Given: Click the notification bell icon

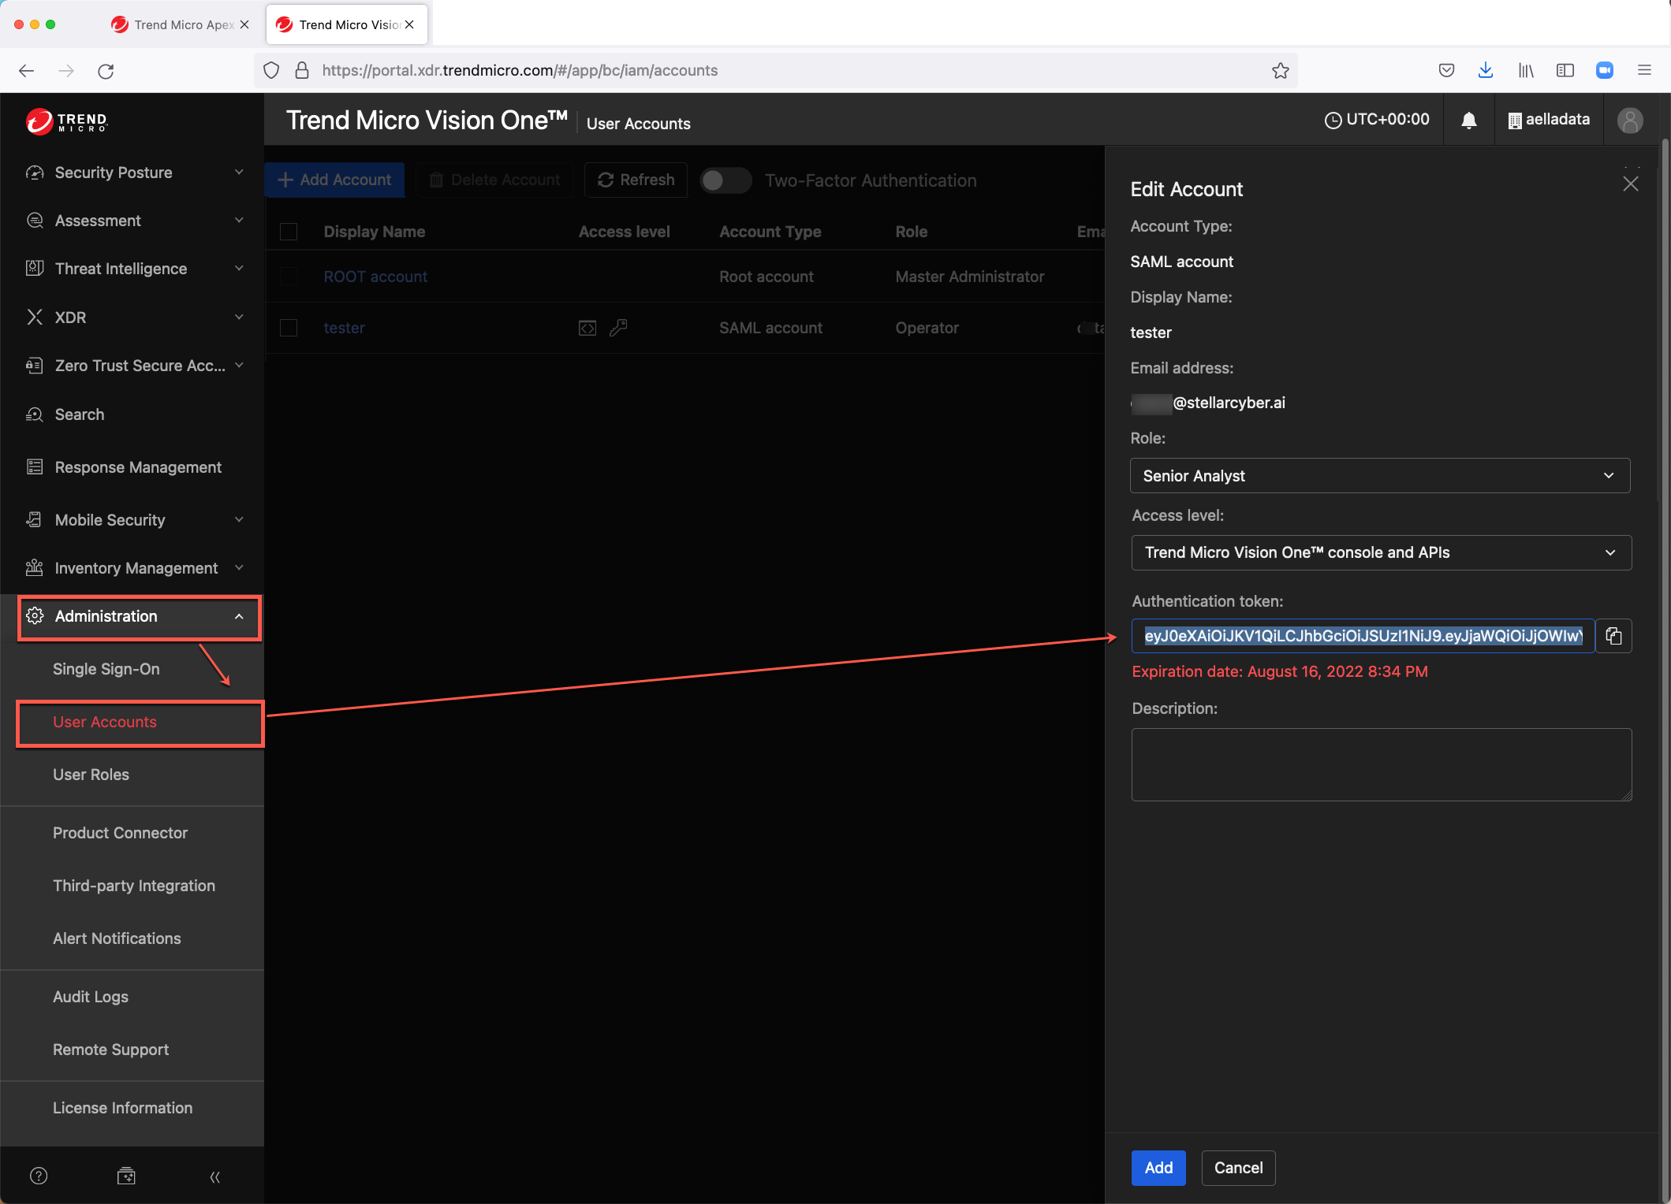Looking at the screenshot, I should coord(1468,120).
